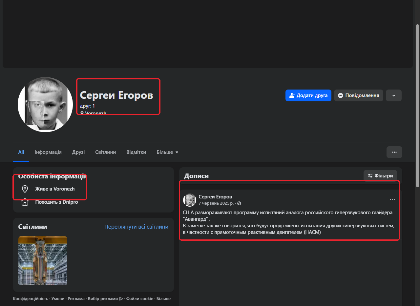Open the Умови footer link

tap(58, 299)
